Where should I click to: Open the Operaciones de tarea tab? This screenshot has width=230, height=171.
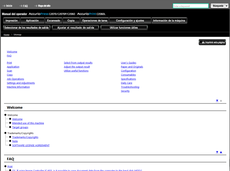pyautogui.click(x=95, y=20)
